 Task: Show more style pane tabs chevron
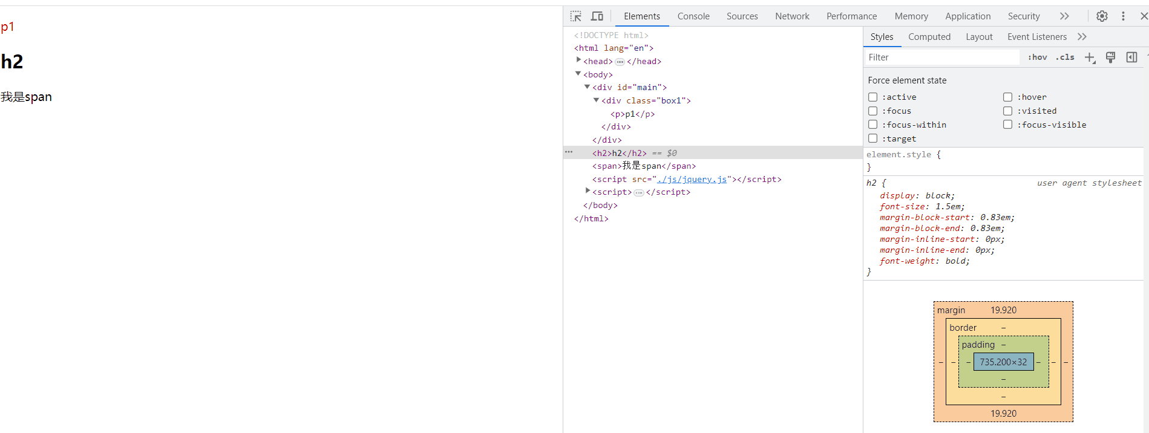tap(1082, 37)
